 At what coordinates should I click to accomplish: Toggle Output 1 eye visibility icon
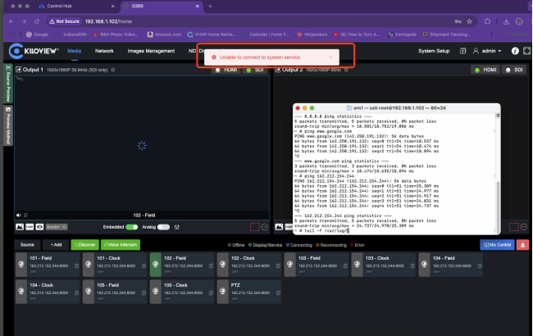39,227
